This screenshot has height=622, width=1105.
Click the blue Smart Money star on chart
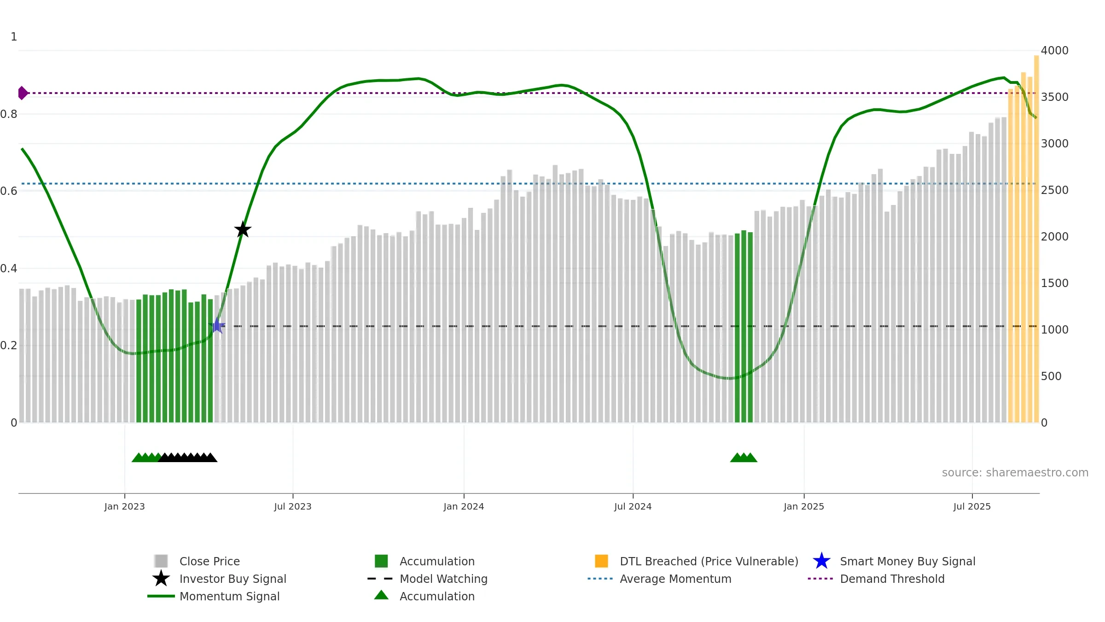pyautogui.click(x=217, y=325)
